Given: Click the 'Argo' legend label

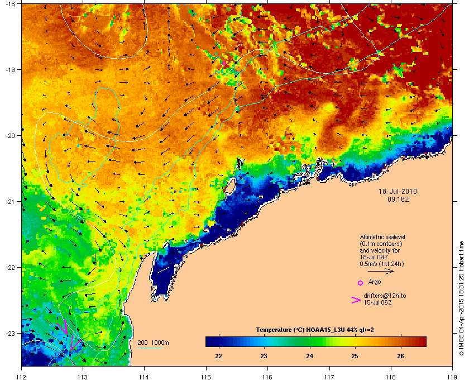Looking at the screenshot, I should click(x=375, y=282).
